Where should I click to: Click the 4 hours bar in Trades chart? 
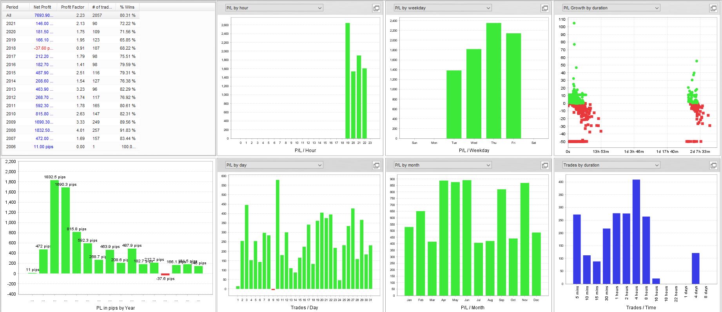(x=636, y=231)
